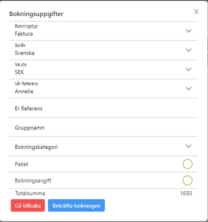Image resolution: width=208 pixels, height=222 pixels.
Task: Expand the Vår Referens chevron arrow
Action: 189,89
